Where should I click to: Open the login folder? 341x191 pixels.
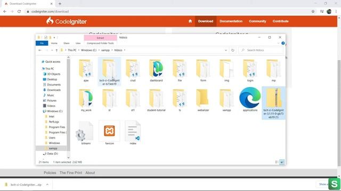point(250,71)
